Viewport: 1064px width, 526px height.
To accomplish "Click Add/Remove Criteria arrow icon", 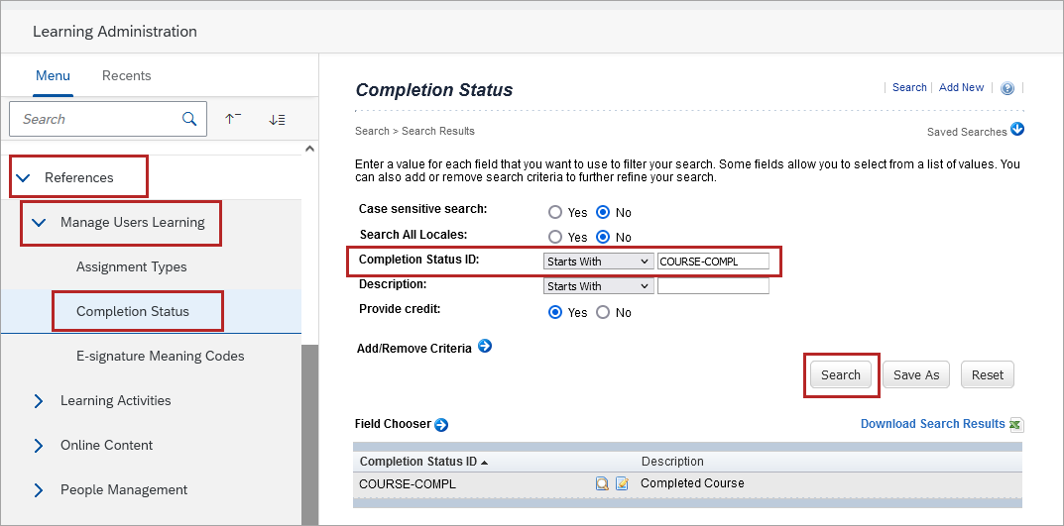I will 485,347.
